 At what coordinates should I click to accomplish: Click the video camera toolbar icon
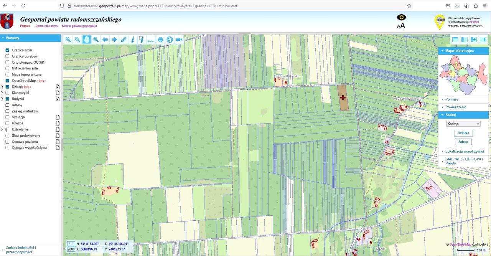coord(179,40)
